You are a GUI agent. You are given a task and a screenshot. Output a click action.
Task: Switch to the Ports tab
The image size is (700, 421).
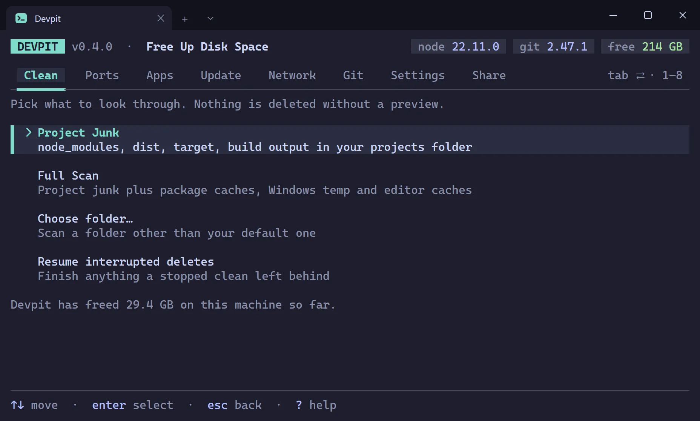point(102,75)
